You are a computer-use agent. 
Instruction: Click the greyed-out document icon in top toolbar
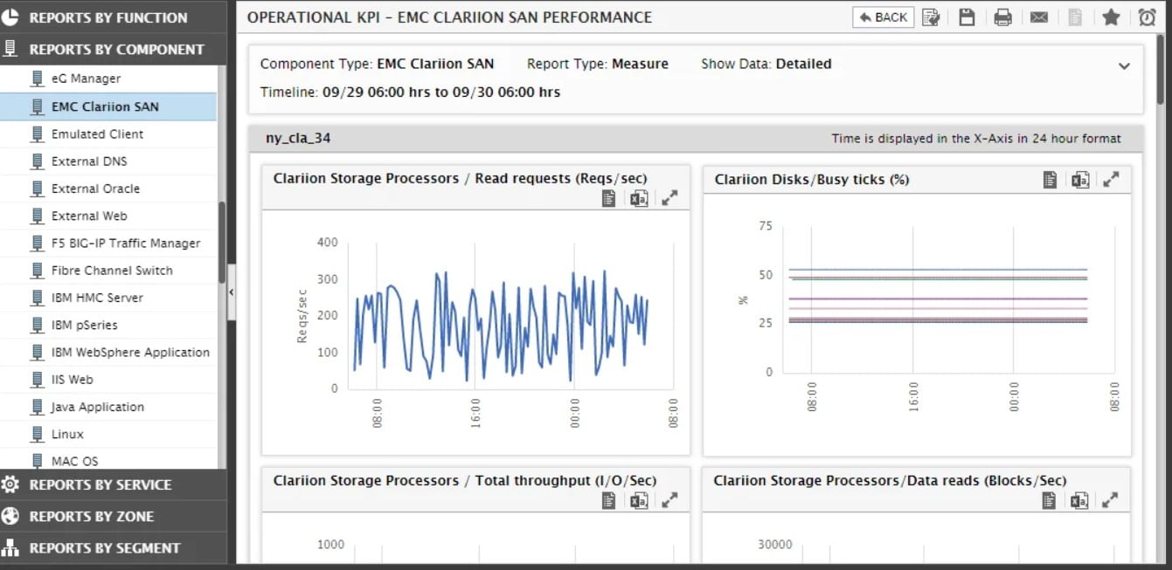click(1076, 17)
